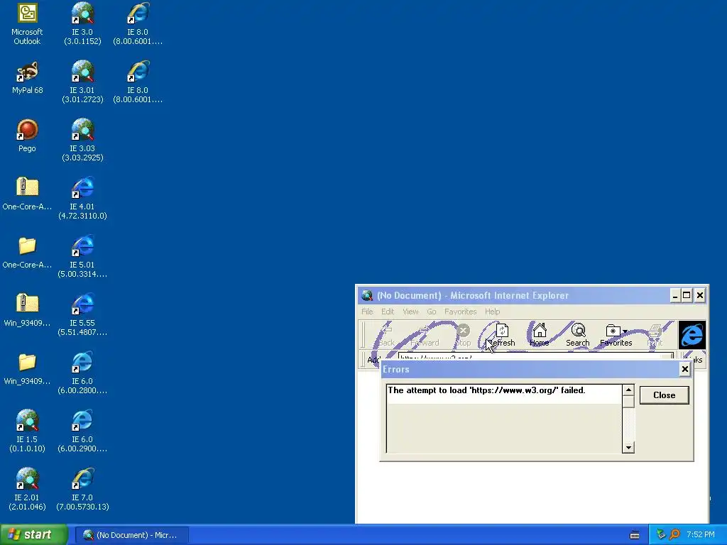Select the One-Core-A... zipped folder icon

click(27, 194)
